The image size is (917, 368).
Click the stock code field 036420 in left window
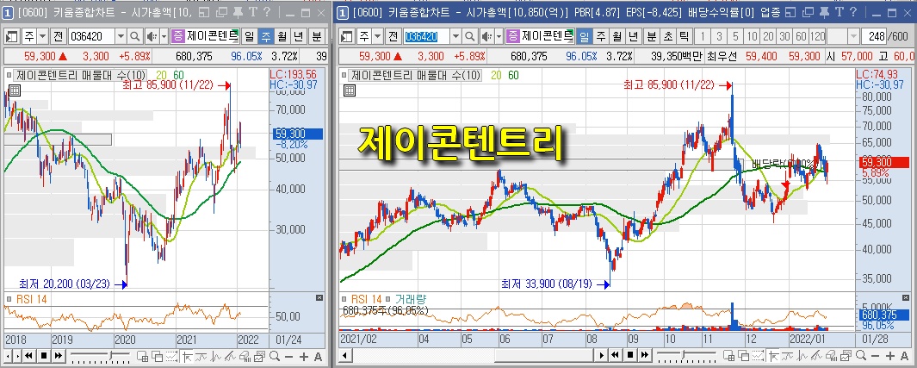[x=92, y=37]
